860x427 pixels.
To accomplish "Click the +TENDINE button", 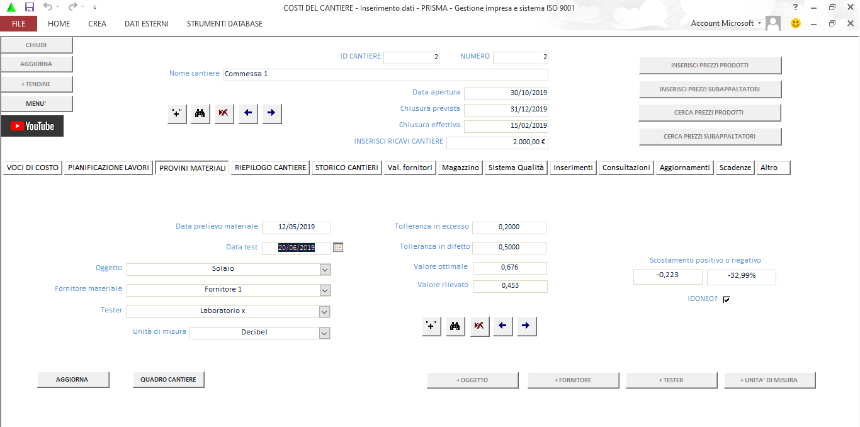I will tap(37, 84).
